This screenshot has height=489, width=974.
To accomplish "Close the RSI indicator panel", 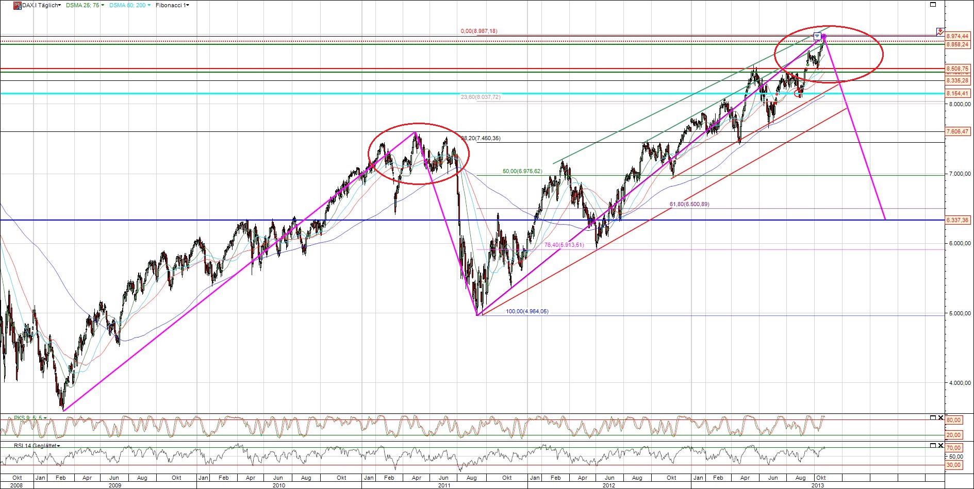I will (940, 445).
